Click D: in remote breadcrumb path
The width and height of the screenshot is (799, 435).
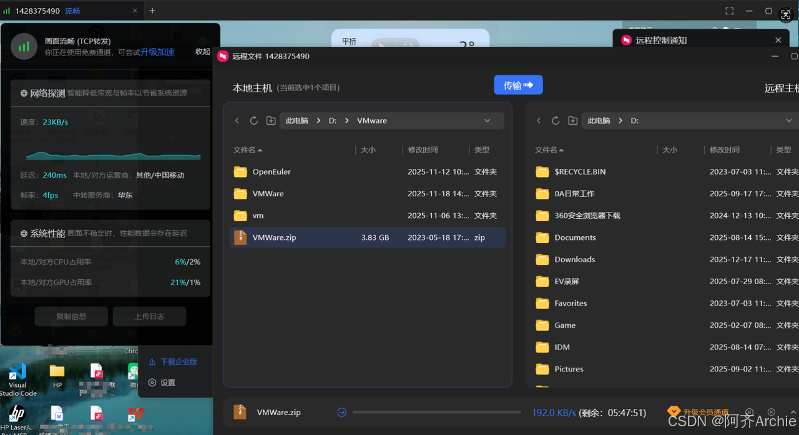click(635, 121)
